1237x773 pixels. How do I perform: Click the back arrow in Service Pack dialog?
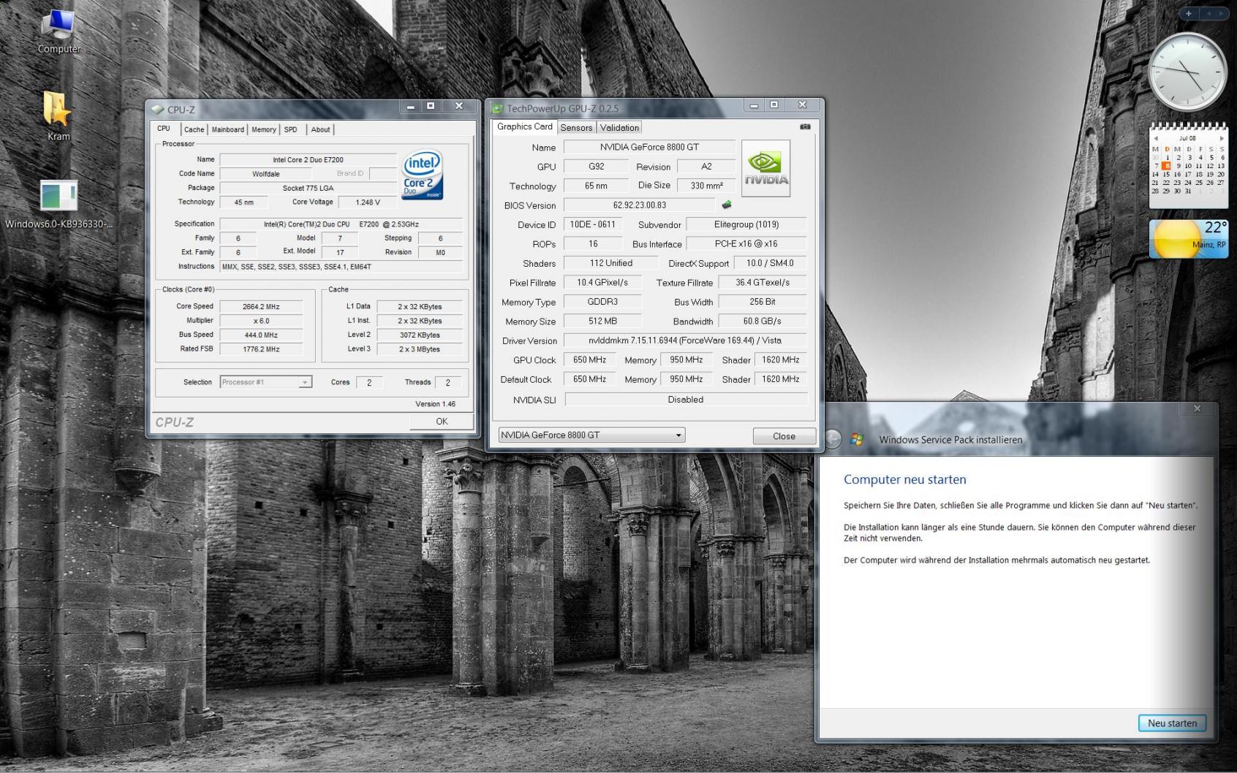833,438
